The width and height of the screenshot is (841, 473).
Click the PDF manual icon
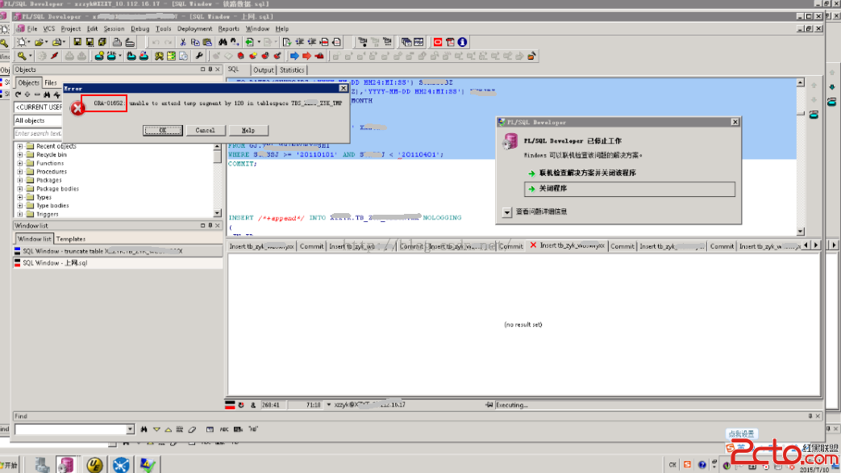450,42
